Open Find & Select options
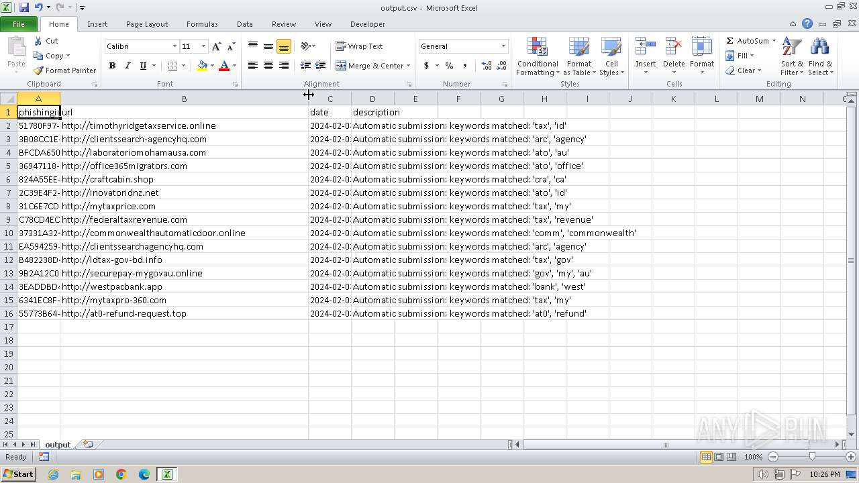This screenshot has width=859, height=483. 820,57
